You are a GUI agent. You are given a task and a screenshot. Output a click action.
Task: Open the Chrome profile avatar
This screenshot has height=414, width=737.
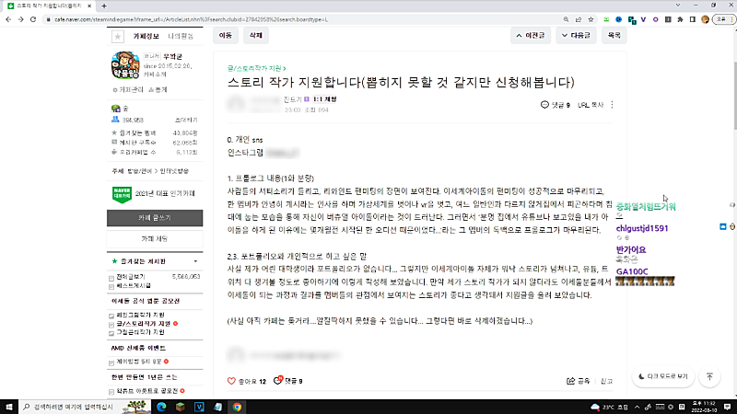(705, 19)
